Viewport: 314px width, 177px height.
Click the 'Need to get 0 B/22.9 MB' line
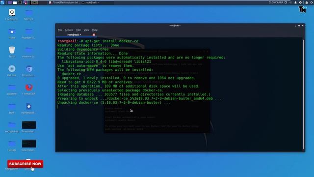96,82
